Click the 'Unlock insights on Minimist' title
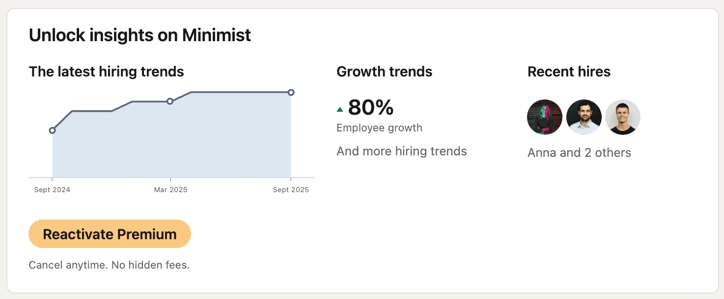Image resolution: width=724 pixels, height=299 pixels. pyautogui.click(x=140, y=35)
